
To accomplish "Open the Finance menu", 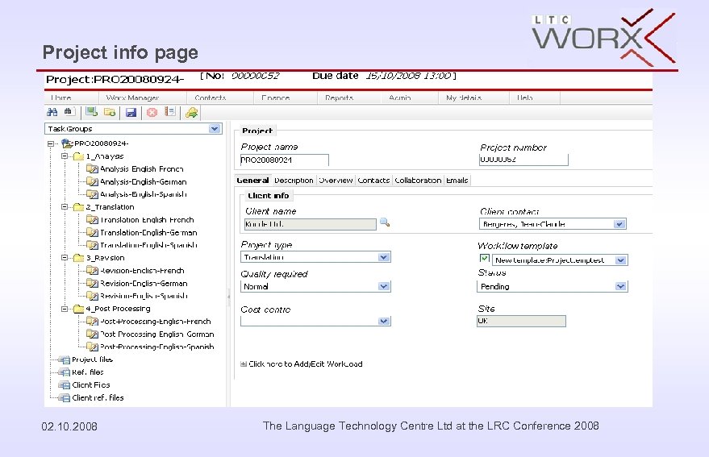I will 275,98.
